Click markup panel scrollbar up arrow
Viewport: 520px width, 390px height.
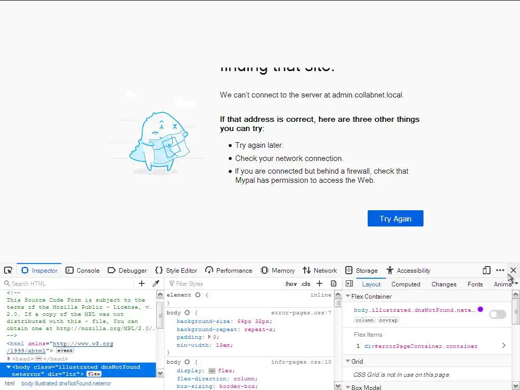pos(160,295)
